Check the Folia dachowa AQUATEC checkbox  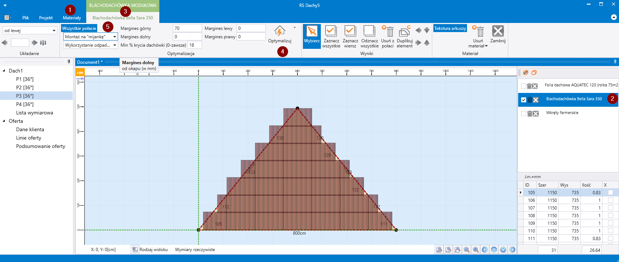524,86
